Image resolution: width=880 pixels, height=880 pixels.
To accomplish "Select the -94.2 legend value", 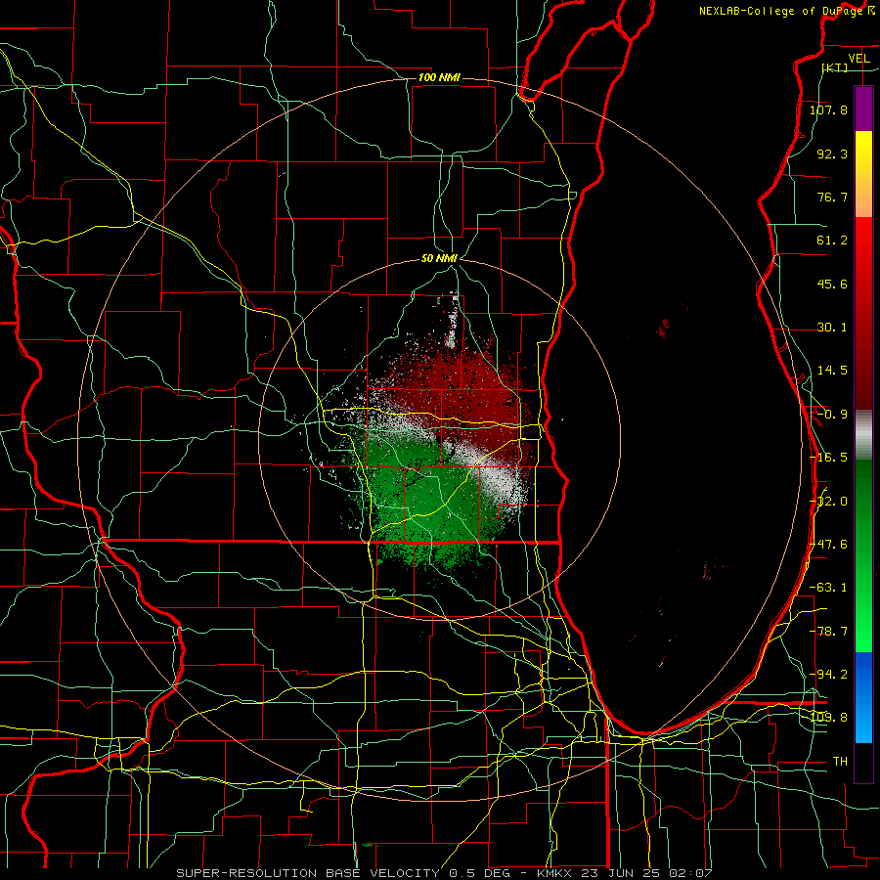I will tap(828, 674).
